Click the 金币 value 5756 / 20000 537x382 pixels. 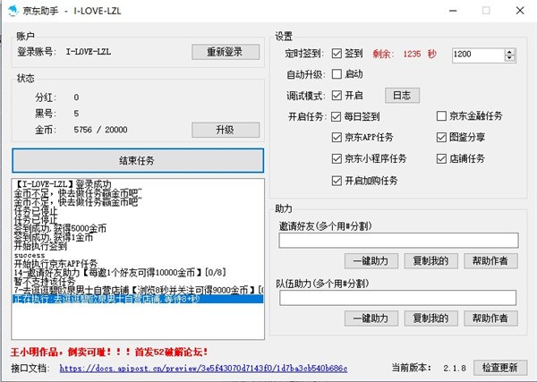[x=100, y=130]
